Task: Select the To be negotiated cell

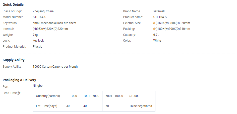Action: coord(141,106)
